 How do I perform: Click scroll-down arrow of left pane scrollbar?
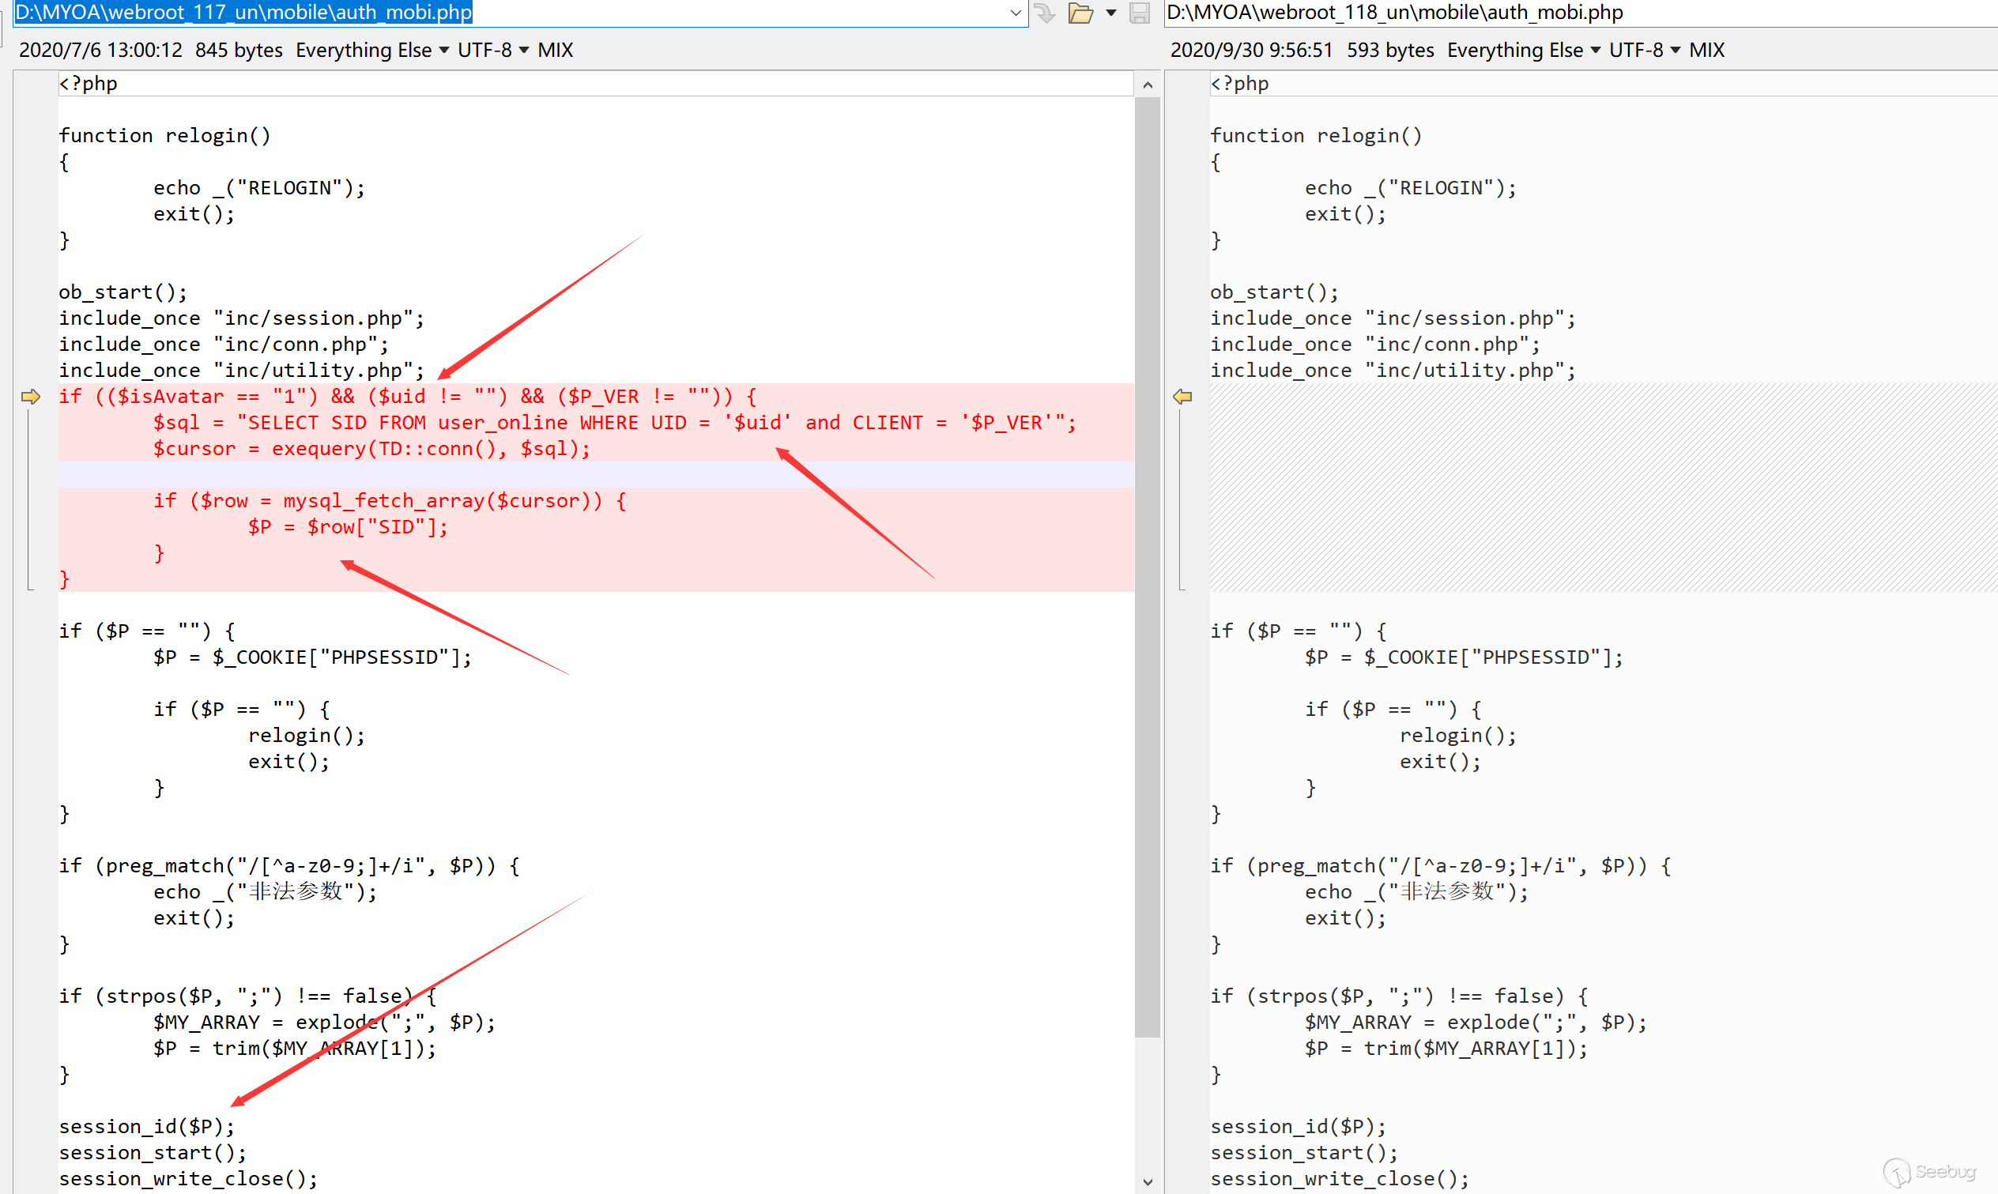(1148, 1181)
